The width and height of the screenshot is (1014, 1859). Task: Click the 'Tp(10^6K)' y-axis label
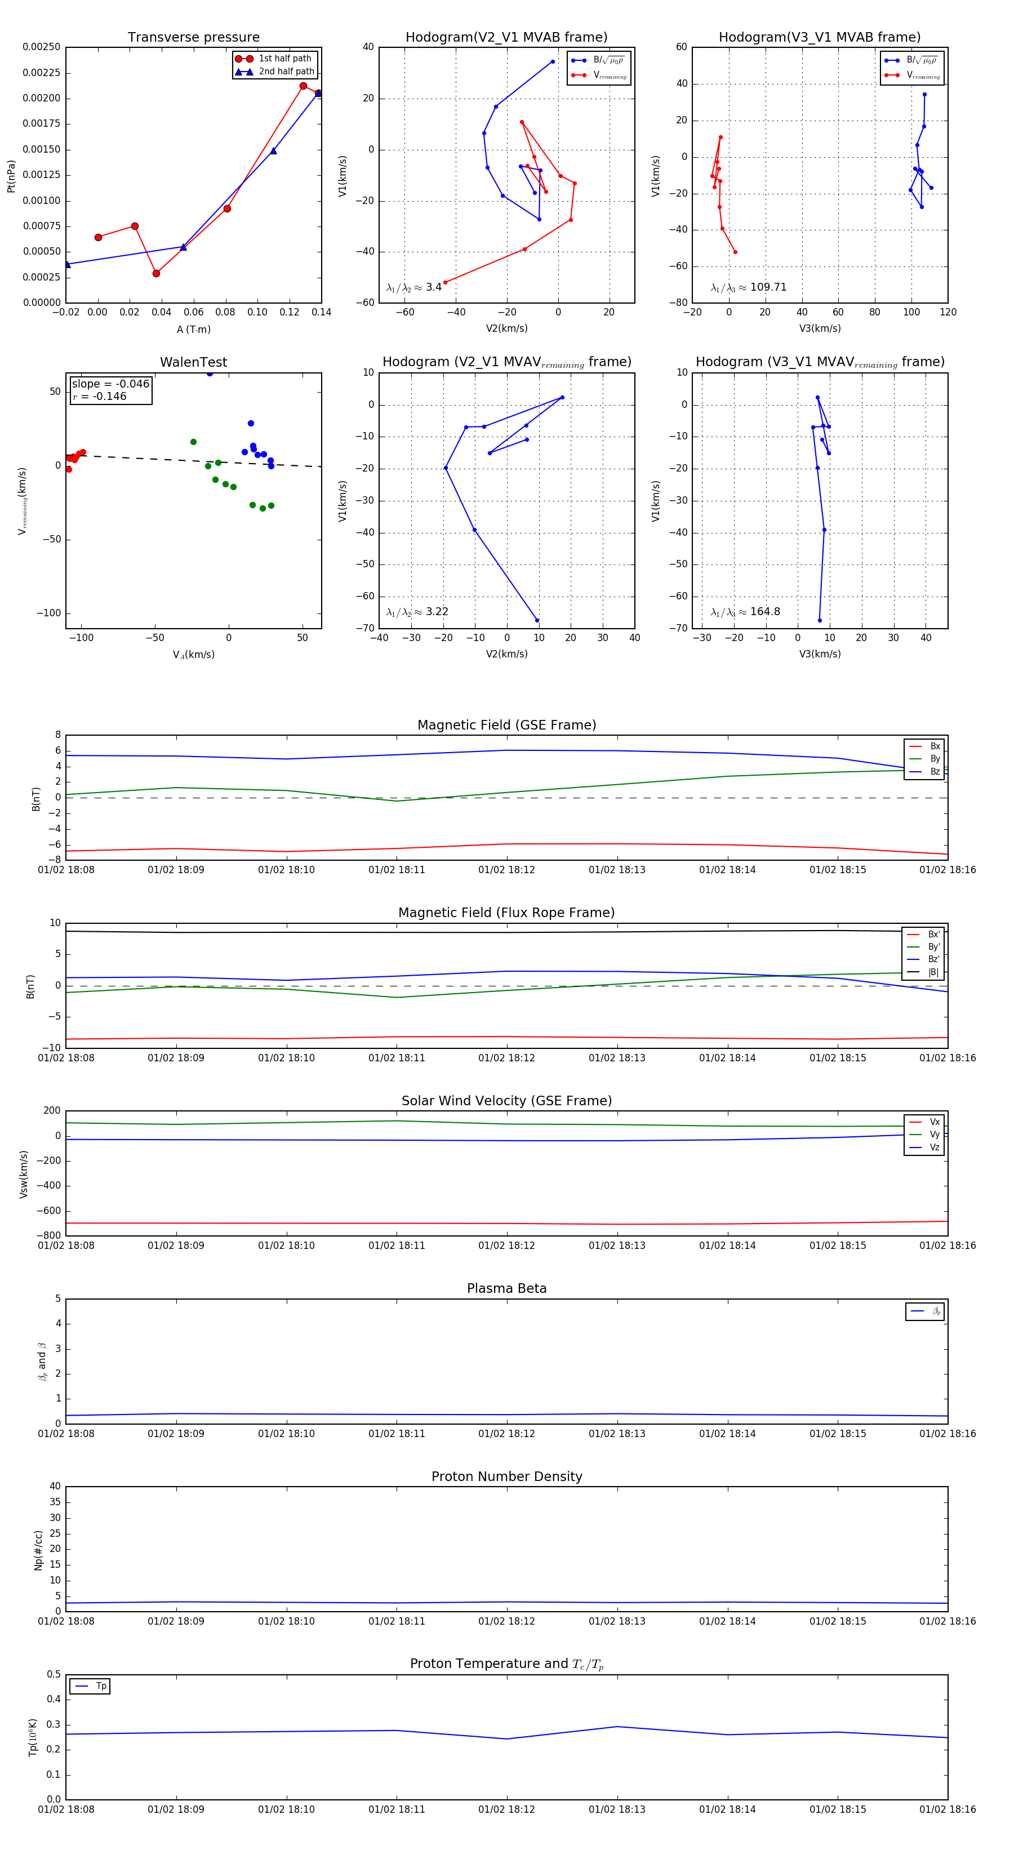pos(33,1737)
